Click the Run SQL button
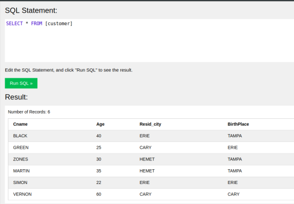Screen dimensions: 294x204 pos(21,83)
